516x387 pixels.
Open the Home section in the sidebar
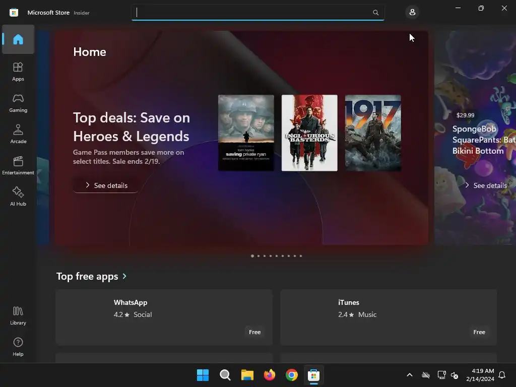point(18,39)
